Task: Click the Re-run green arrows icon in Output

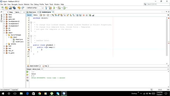Action: (27, 72)
